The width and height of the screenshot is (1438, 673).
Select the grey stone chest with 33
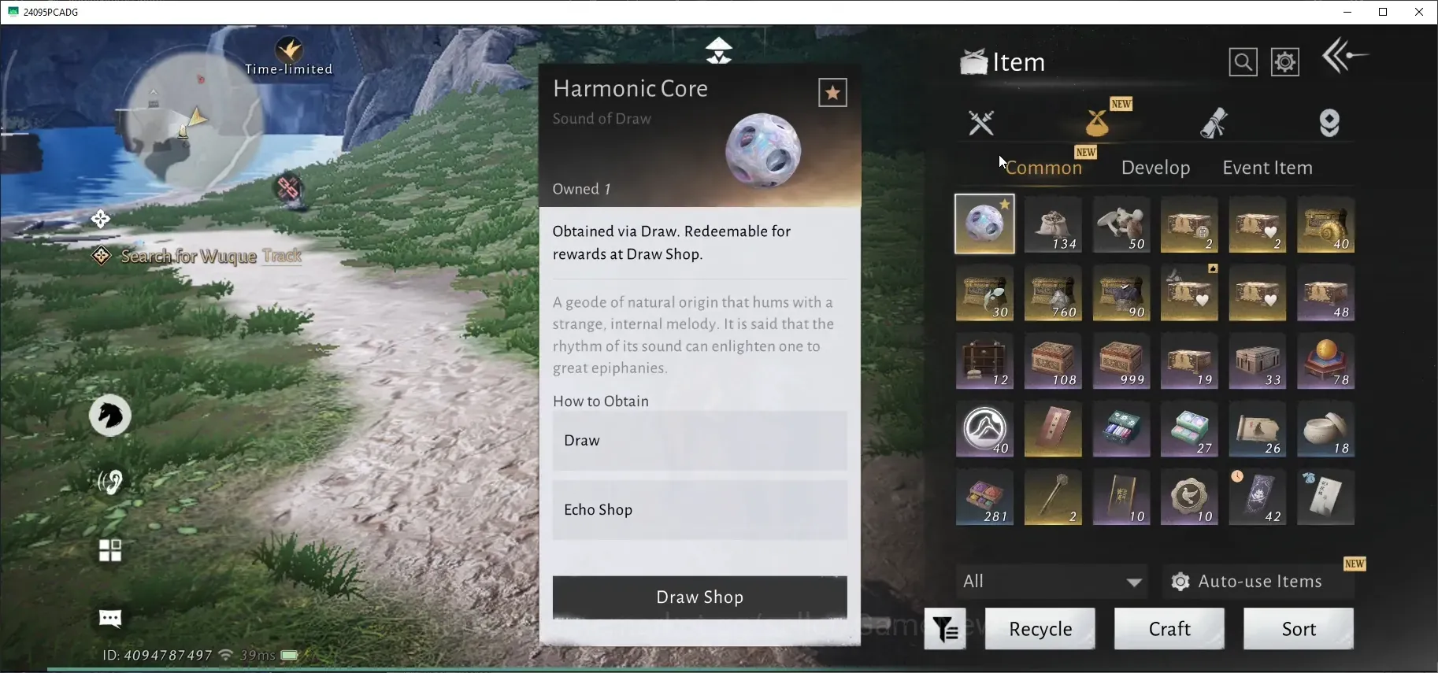pos(1258,361)
